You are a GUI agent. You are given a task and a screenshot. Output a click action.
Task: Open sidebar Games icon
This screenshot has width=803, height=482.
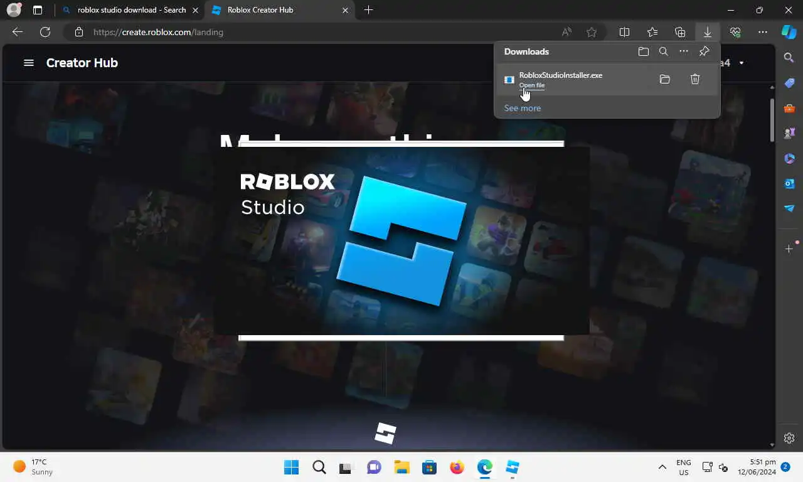pos(789,133)
